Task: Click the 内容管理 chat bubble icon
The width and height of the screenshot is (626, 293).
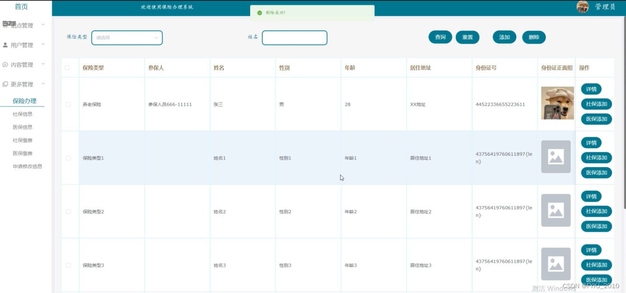Action: 5,65
